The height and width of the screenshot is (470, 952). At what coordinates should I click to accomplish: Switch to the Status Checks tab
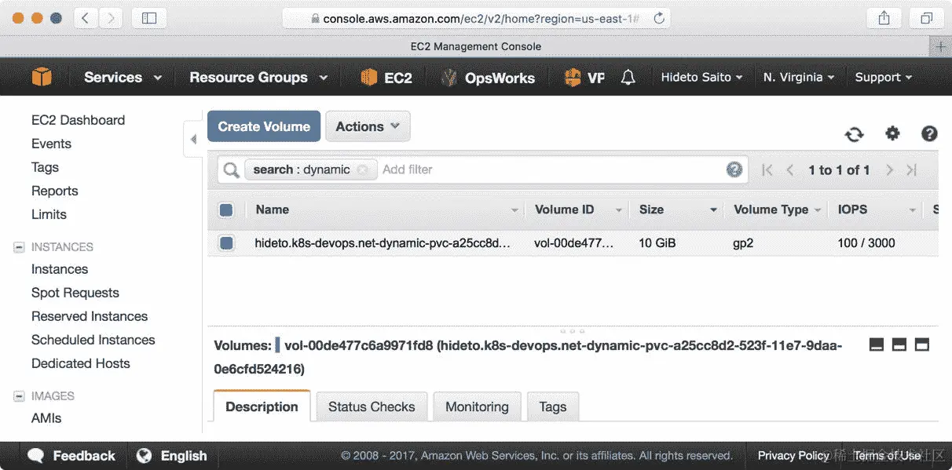372,406
